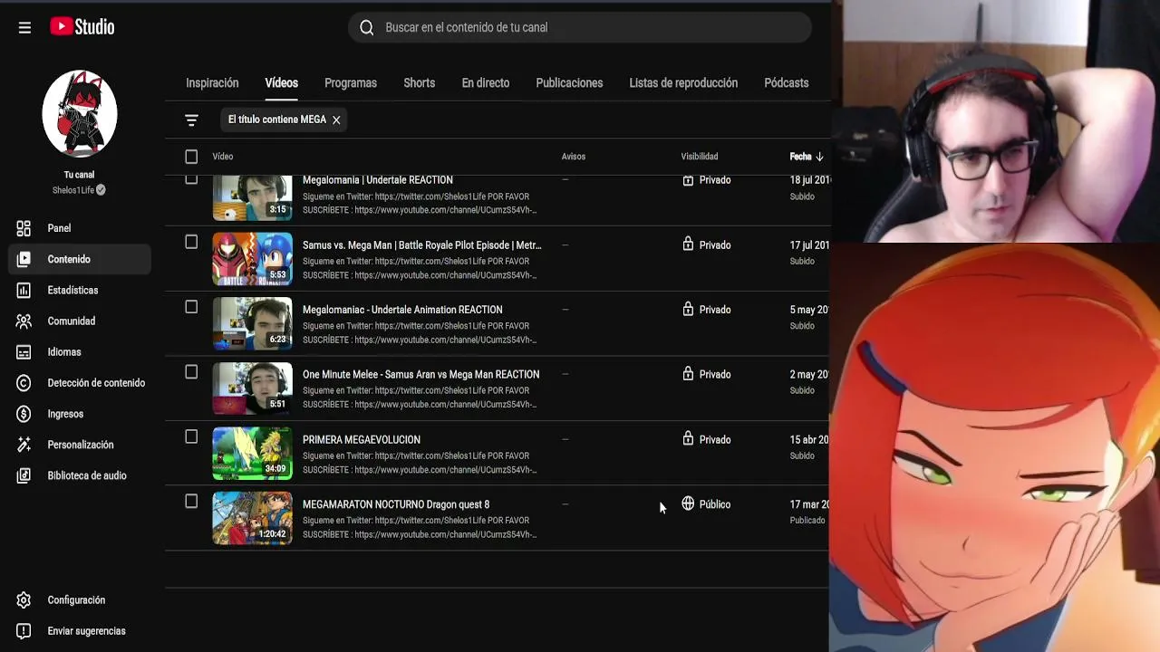Image resolution: width=1160 pixels, height=652 pixels.
Task: Select the Vídeos tab
Action: click(281, 82)
